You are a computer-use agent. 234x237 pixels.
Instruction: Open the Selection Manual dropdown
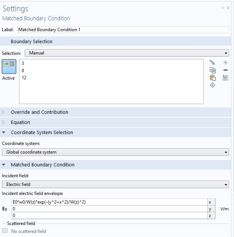tap(127, 53)
